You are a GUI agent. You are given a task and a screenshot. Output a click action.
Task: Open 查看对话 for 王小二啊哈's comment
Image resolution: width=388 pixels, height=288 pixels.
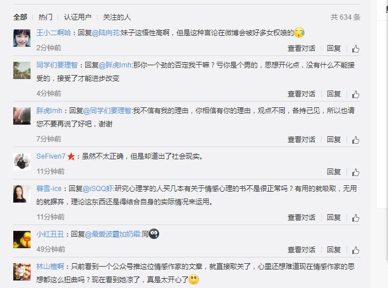(302, 48)
